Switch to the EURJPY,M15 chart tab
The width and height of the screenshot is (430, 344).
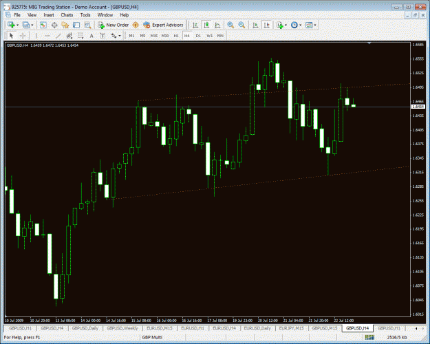point(291,328)
